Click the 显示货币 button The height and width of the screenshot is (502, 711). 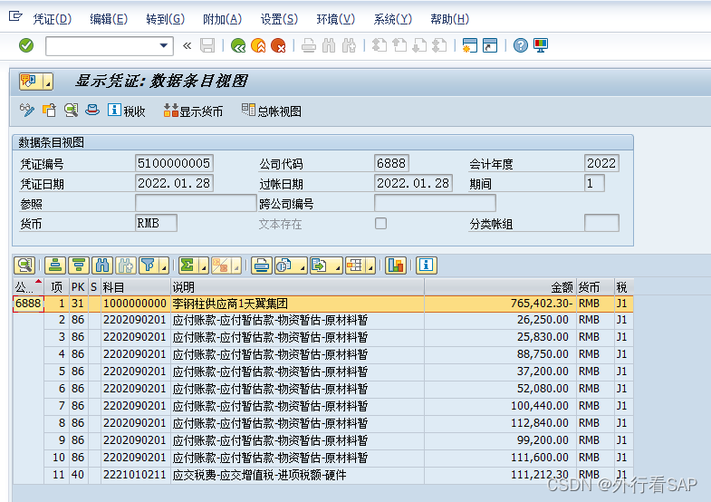point(194,111)
